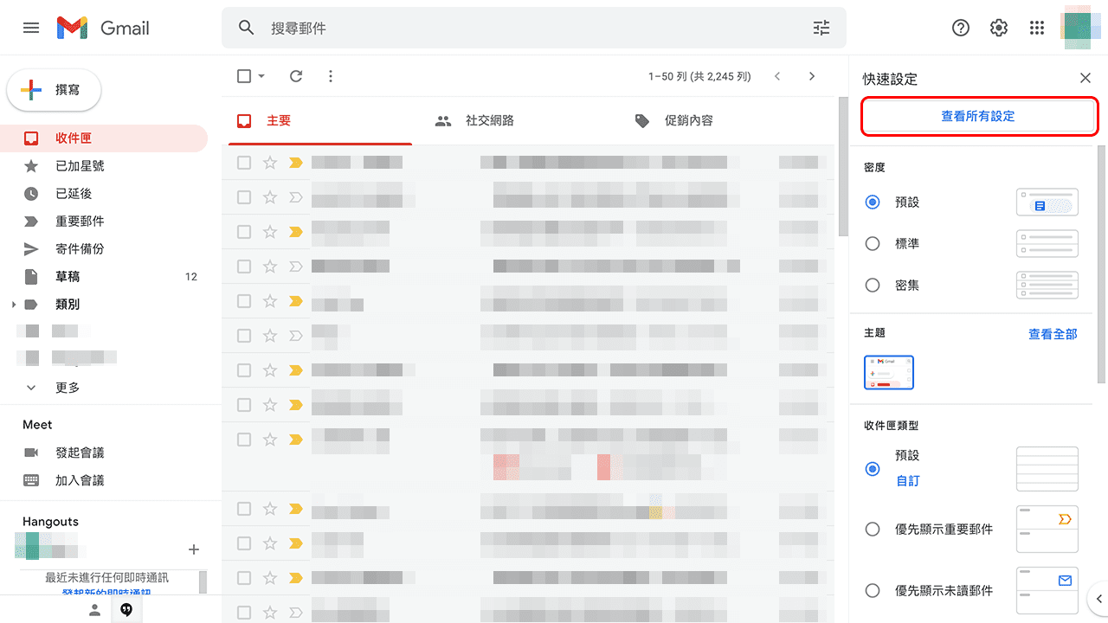The width and height of the screenshot is (1108, 623).
Task: Open the Help question mark icon
Action: tap(960, 28)
